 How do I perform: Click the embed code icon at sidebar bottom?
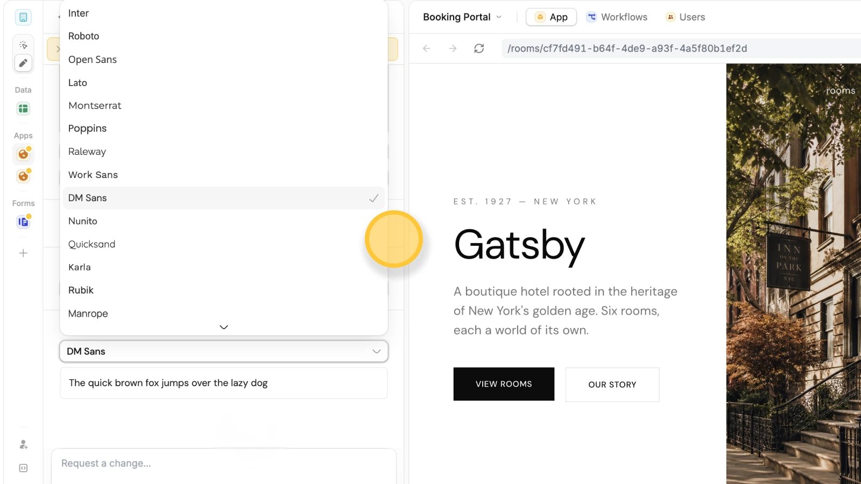tap(23, 468)
